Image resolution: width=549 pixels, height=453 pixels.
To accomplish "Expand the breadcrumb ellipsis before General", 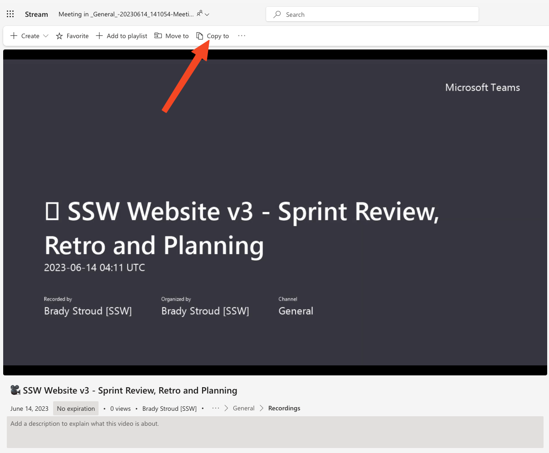I will click(216, 408).
